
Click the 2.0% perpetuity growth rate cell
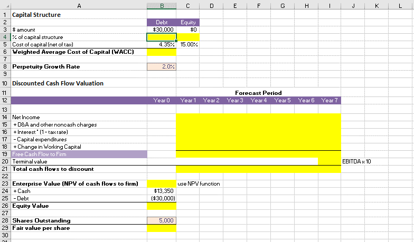click(162, 66)
